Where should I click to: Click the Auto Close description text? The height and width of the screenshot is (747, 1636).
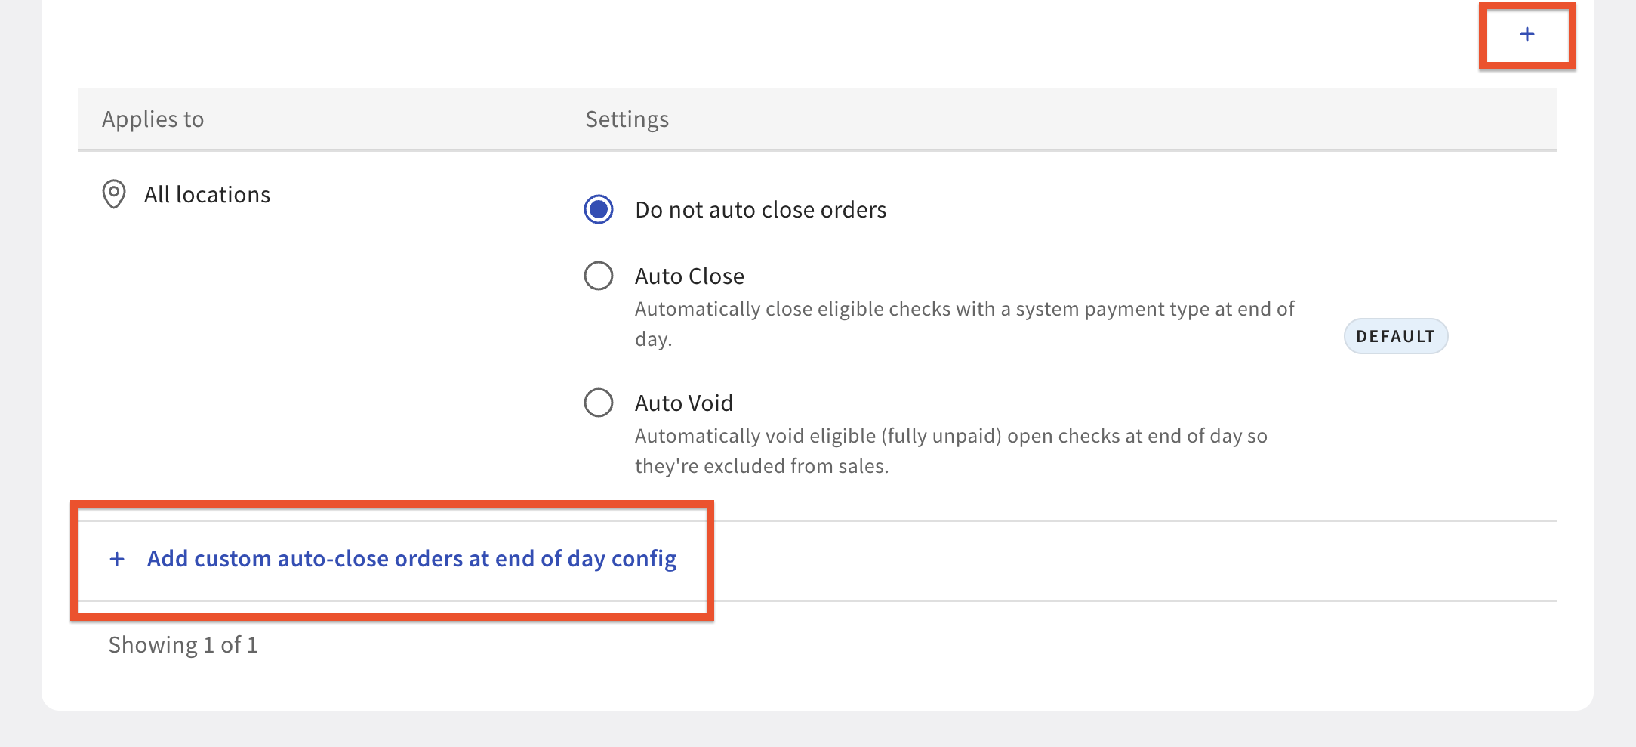coord(965,324)
